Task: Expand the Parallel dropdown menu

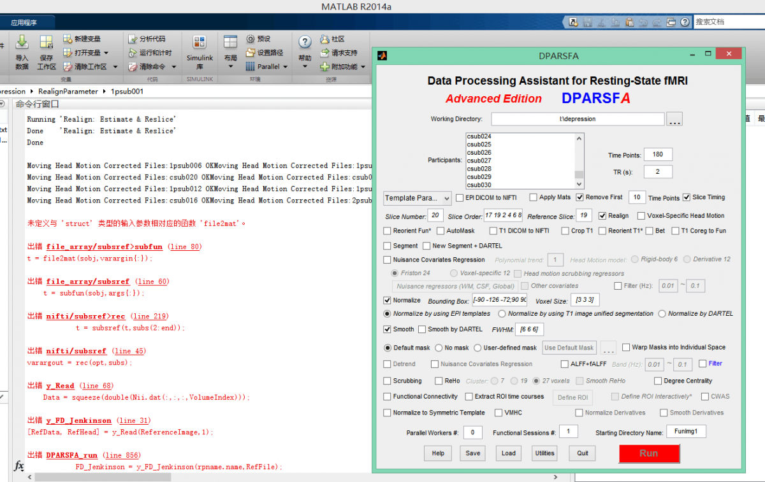Action: tap(285, 67)
